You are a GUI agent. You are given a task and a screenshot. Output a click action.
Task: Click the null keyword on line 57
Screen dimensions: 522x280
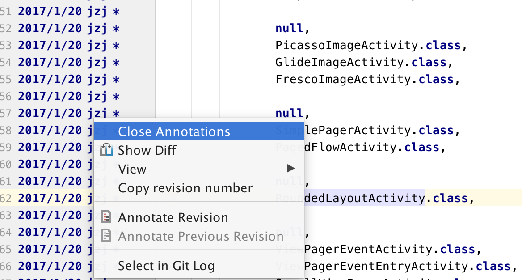[x=289, y=113]
